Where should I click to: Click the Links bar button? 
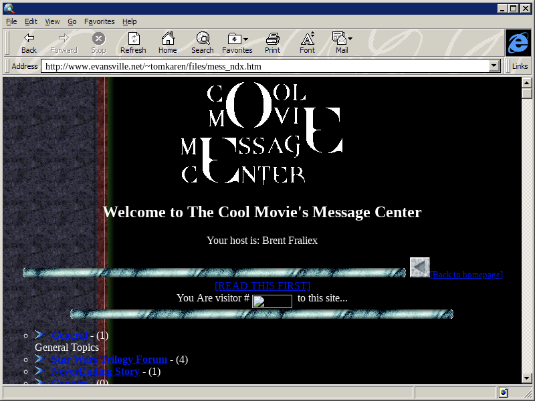[520, 66]
